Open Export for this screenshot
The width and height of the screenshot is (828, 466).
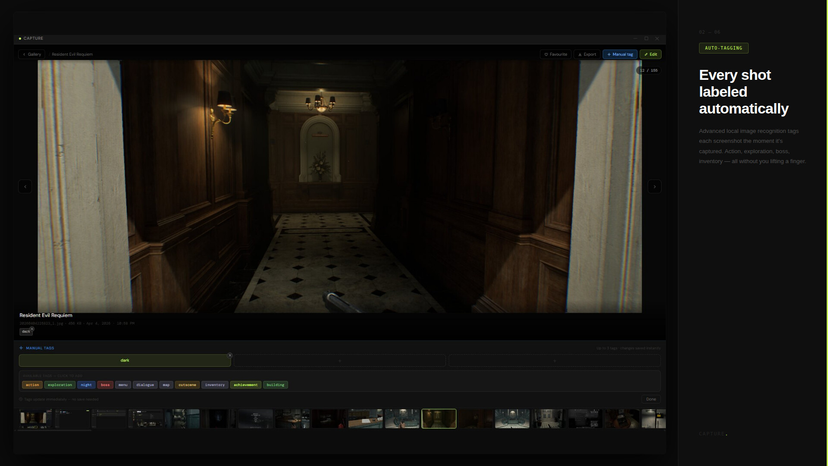587,54
